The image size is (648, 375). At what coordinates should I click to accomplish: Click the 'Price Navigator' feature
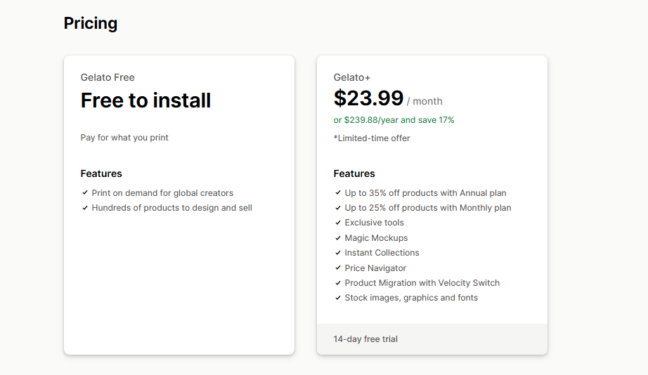click(x=375, y=268)
